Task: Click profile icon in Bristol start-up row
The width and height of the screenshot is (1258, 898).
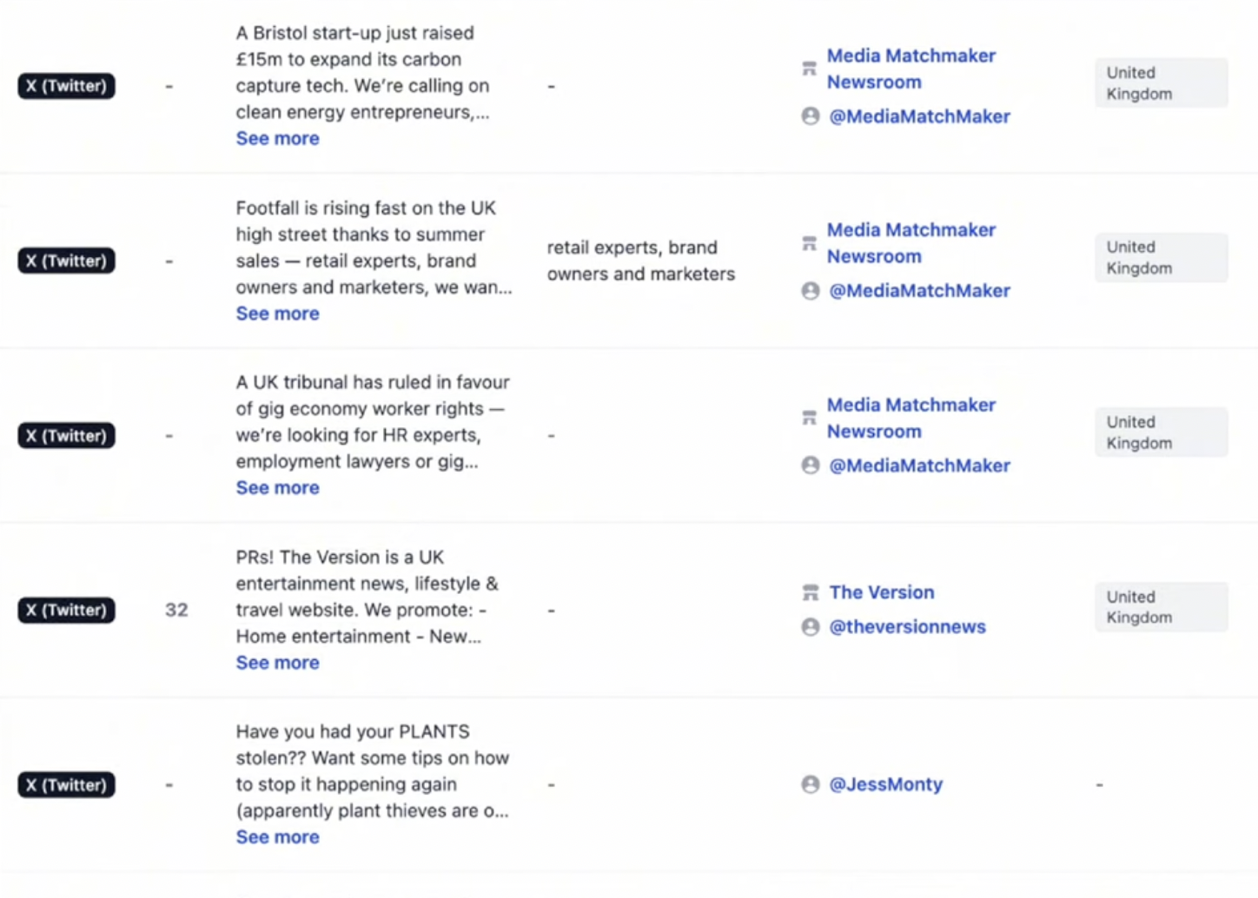Action: click(x=810, y=116)
